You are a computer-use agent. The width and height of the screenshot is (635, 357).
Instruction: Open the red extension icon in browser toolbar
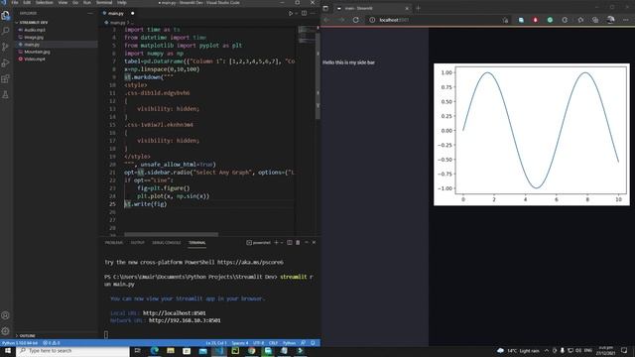point(536,20)
